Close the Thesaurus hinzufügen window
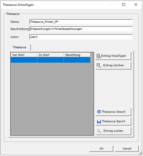This screenshot has width=143, height=156. pos(136,5)
